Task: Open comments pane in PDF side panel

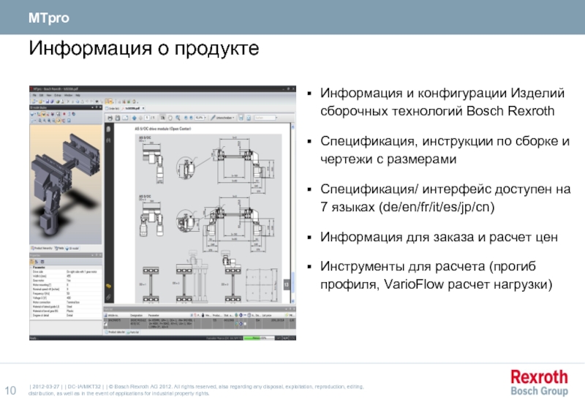Action: [108, 287]
